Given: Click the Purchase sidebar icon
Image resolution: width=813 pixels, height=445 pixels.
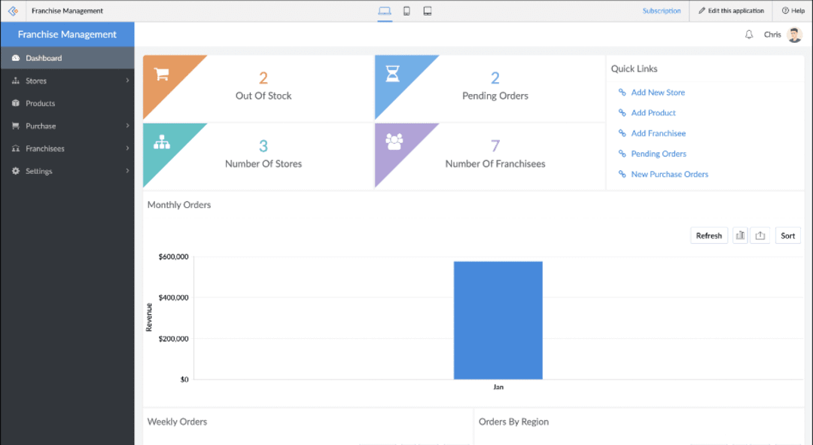Looking at the screenshot, I should click(x=17, y=126).
